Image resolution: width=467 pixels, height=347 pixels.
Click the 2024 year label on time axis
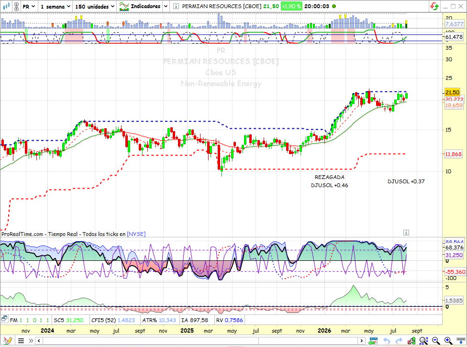(47, 331)
